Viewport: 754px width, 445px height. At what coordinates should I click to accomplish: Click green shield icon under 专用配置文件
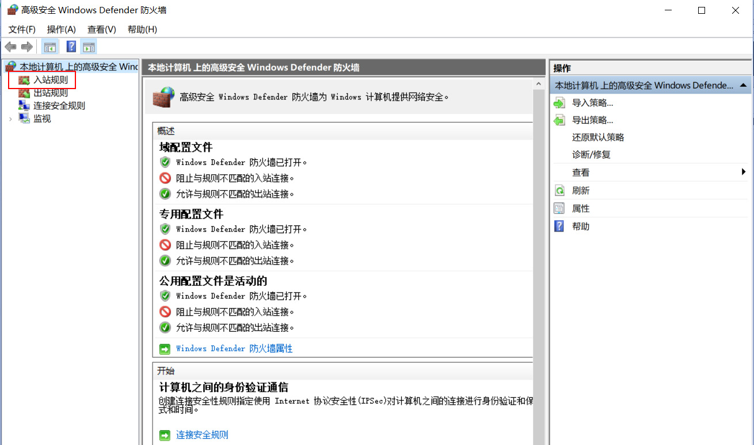point(165,229)
